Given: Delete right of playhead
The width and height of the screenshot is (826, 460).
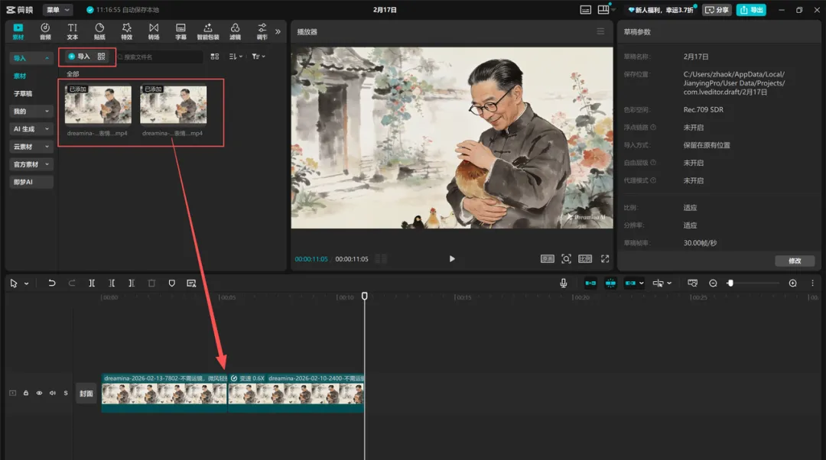Looking at the screenshot, I should click(x=132, y=283).
